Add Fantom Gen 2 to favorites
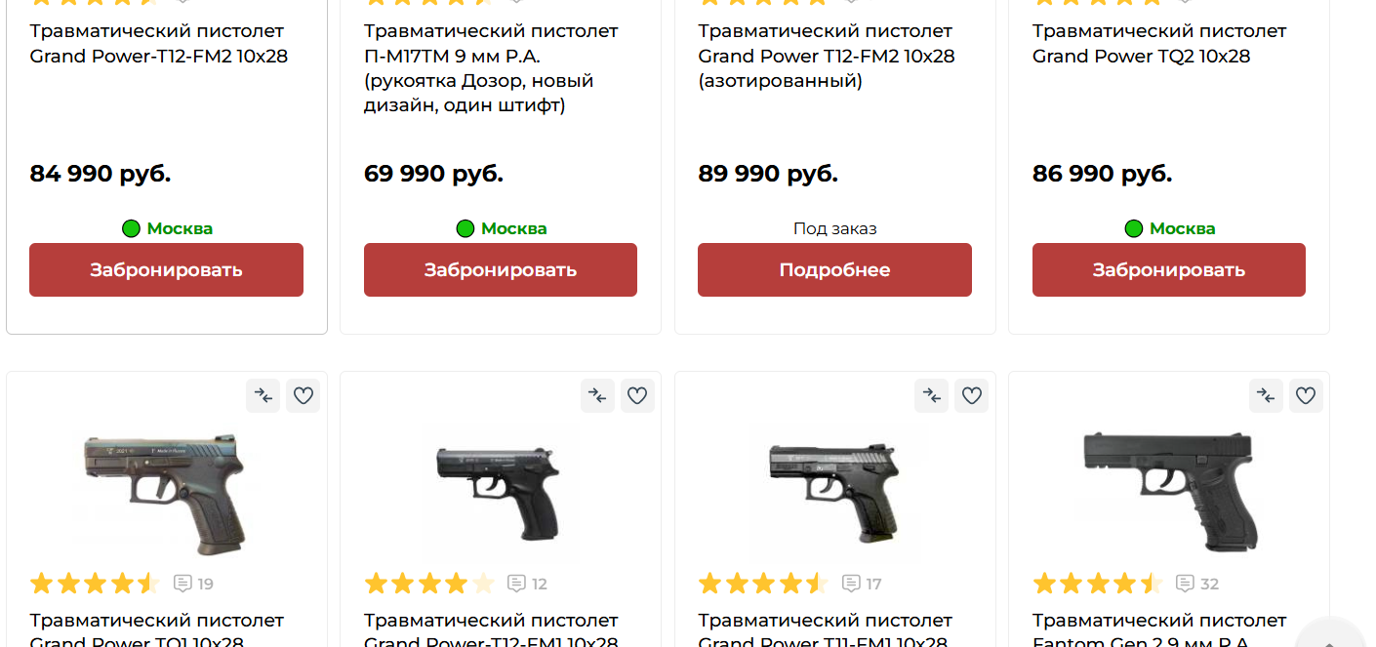The image size is (1376, 647). click(x=1307, y=395)
